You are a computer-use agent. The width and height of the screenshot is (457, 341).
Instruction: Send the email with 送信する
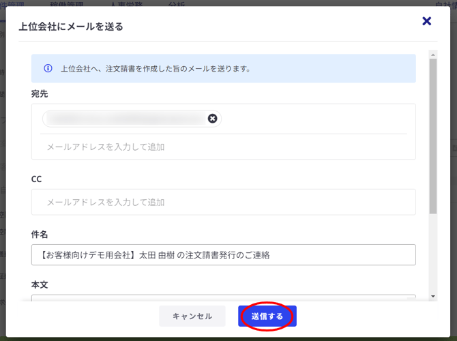pos(267,316)
